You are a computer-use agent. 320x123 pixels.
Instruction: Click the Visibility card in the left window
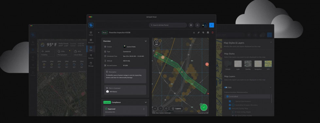(47, 53)
